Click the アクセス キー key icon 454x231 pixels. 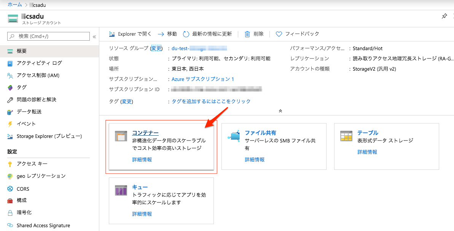point(10,164)
